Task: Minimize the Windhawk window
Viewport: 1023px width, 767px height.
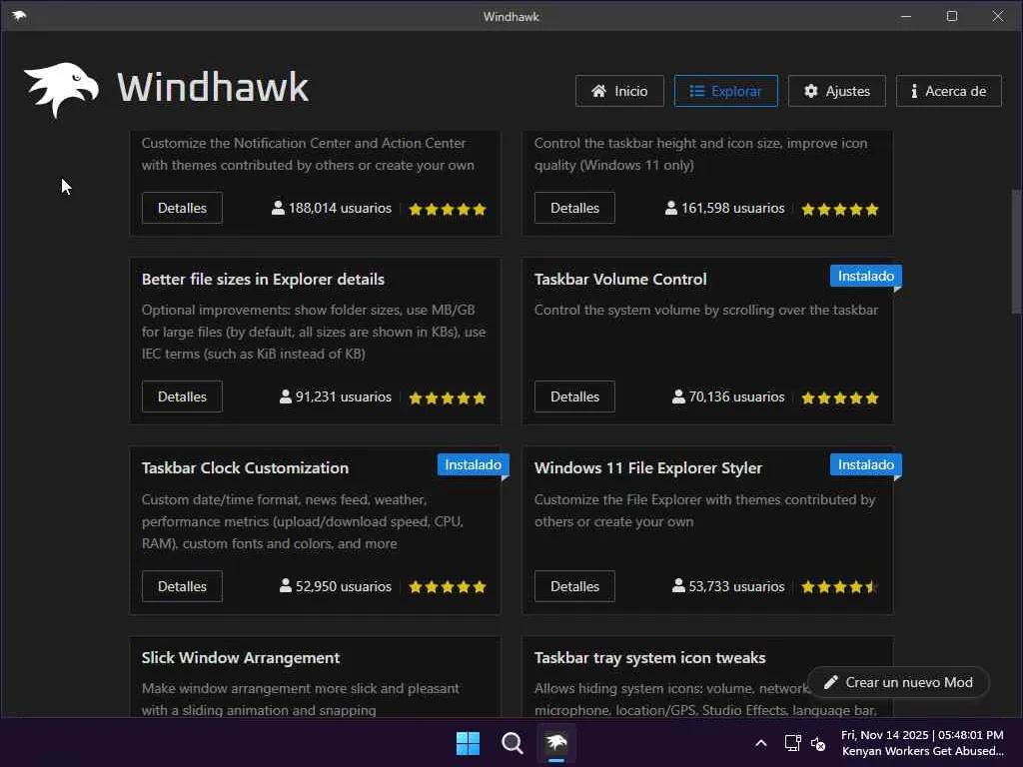Action: coord(905,16)
